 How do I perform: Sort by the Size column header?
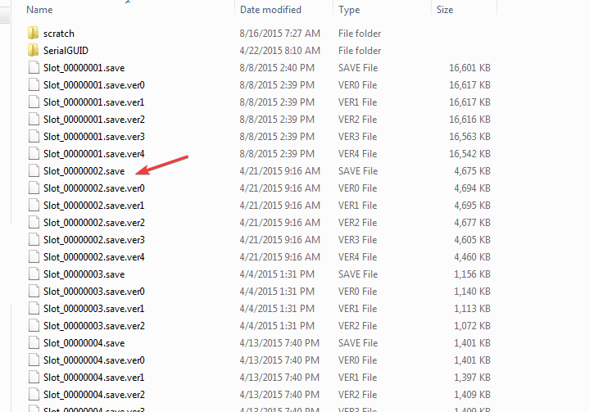click(445, 10)
